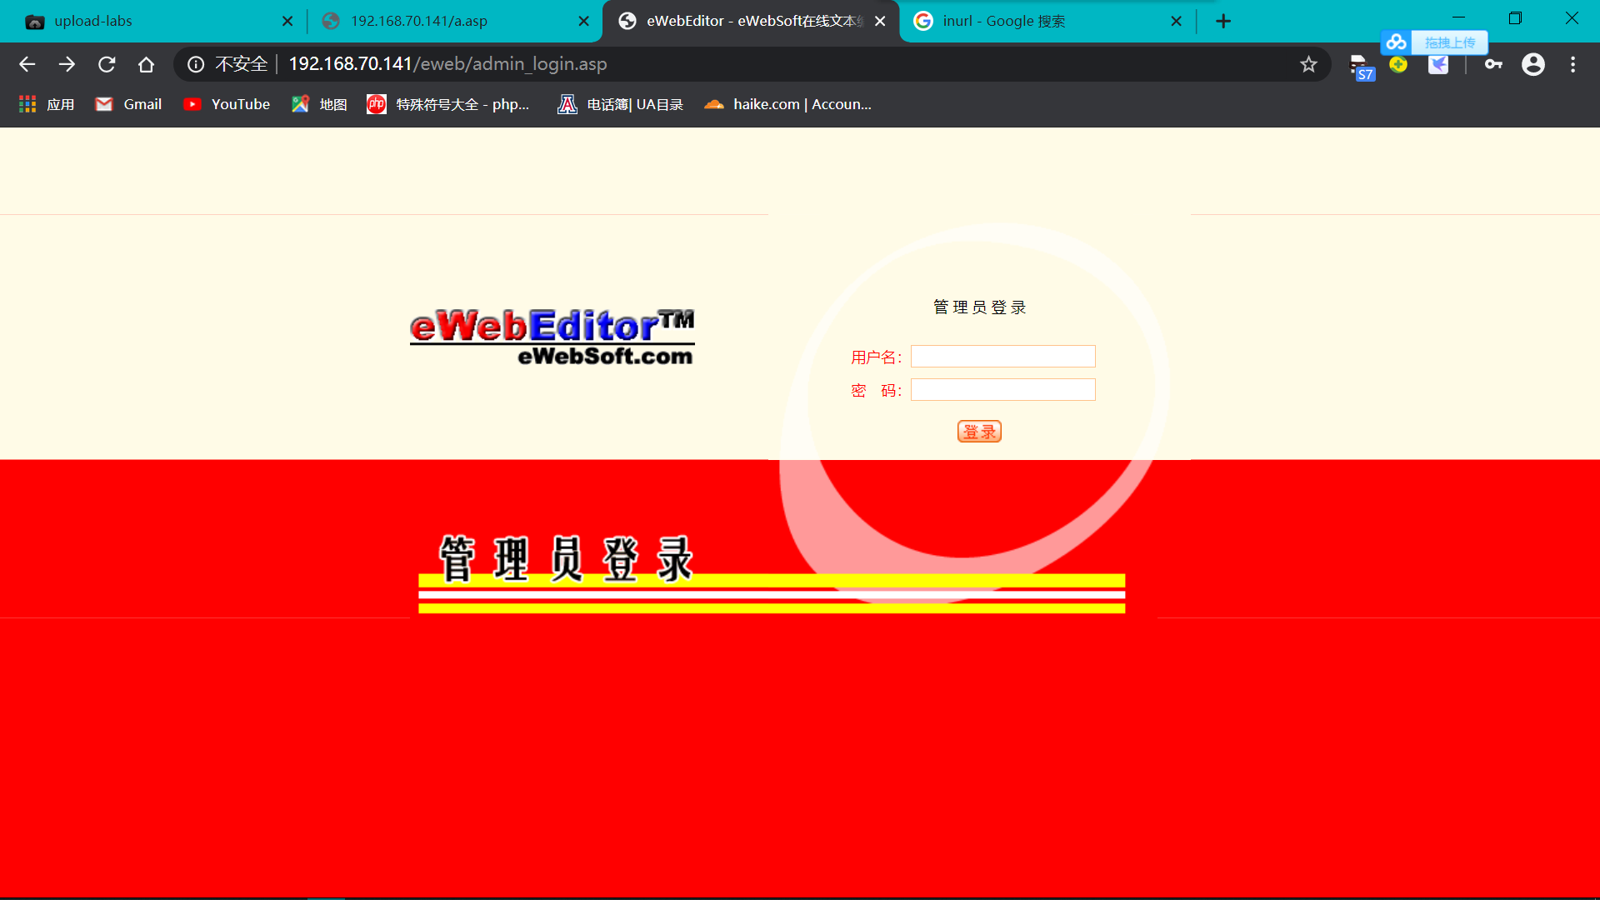Click the 用户名 username input field

(x=1002, y=356)
